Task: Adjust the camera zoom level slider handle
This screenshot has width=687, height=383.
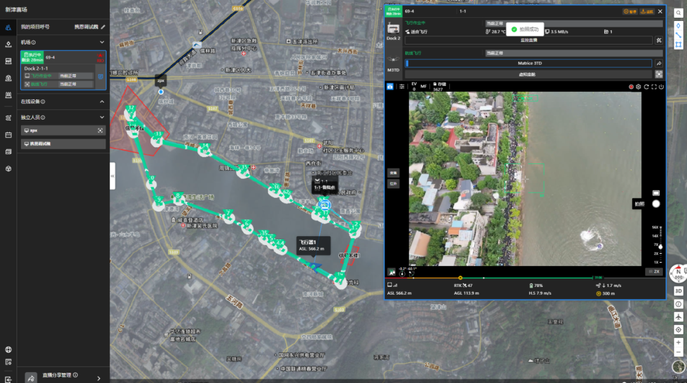Action: pyautogui.click(x=660, y=246)
